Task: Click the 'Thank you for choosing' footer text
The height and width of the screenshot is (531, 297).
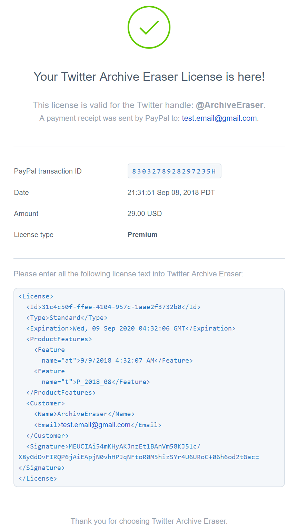Action: coord(149,521)
